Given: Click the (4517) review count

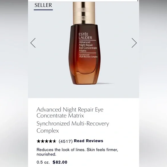Looking at the screenshot, I should pyautogui.click(x=66, y=141).
